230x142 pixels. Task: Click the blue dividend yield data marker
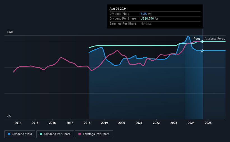click(202, 51)
